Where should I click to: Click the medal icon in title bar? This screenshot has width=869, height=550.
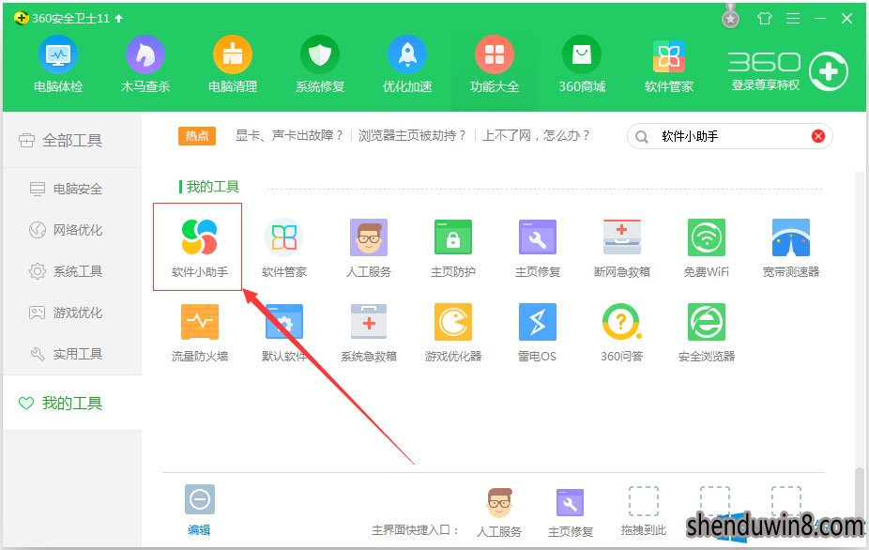click(730, 16)
